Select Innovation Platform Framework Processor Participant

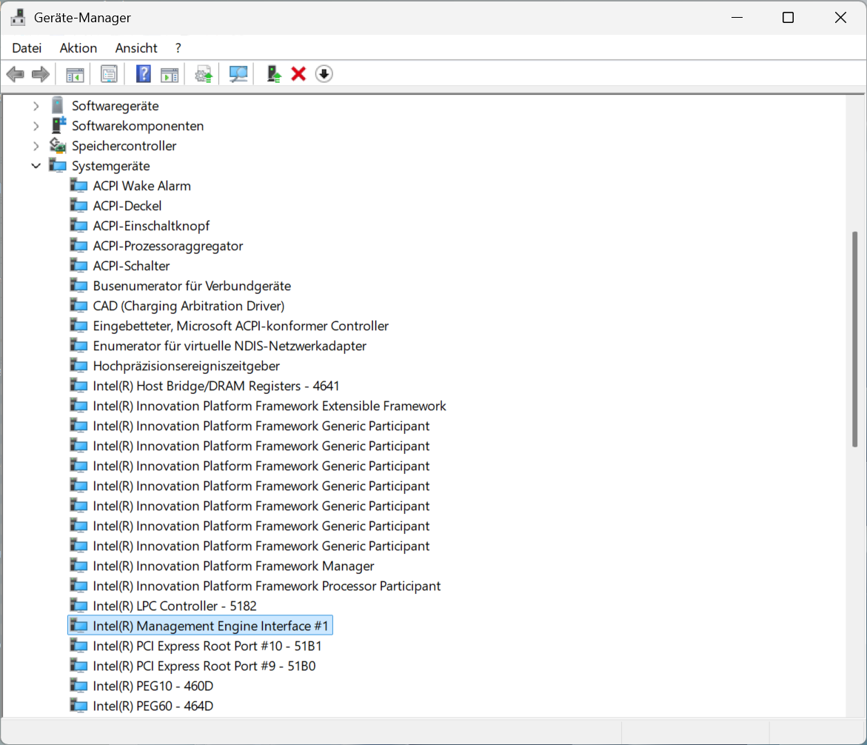267,586
